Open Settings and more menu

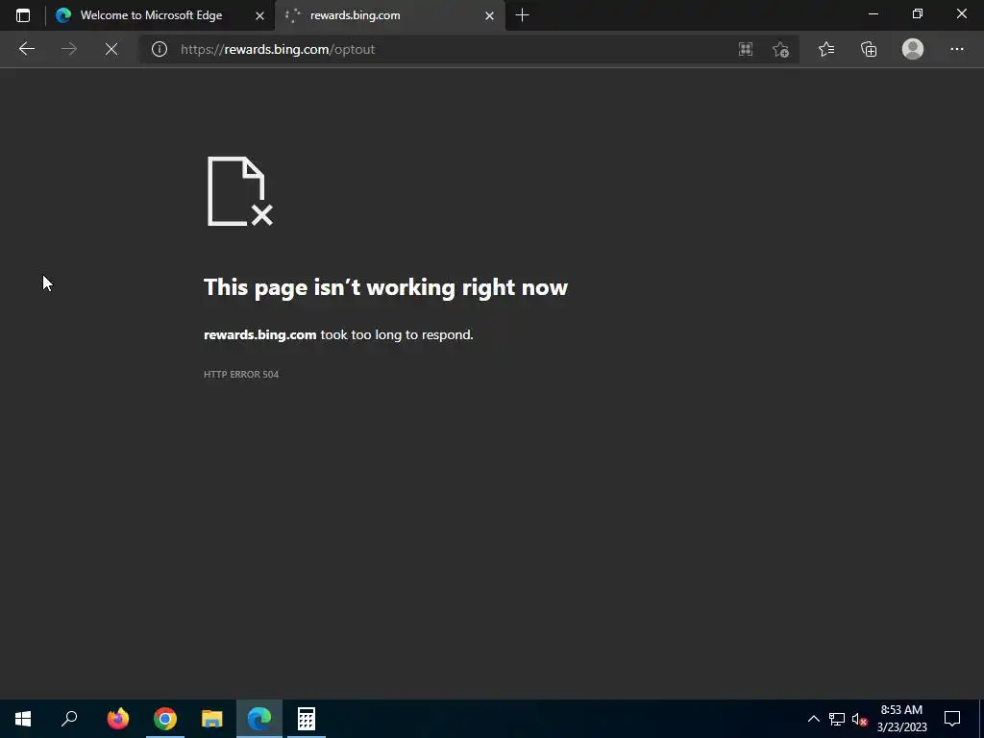click(957, 49)
